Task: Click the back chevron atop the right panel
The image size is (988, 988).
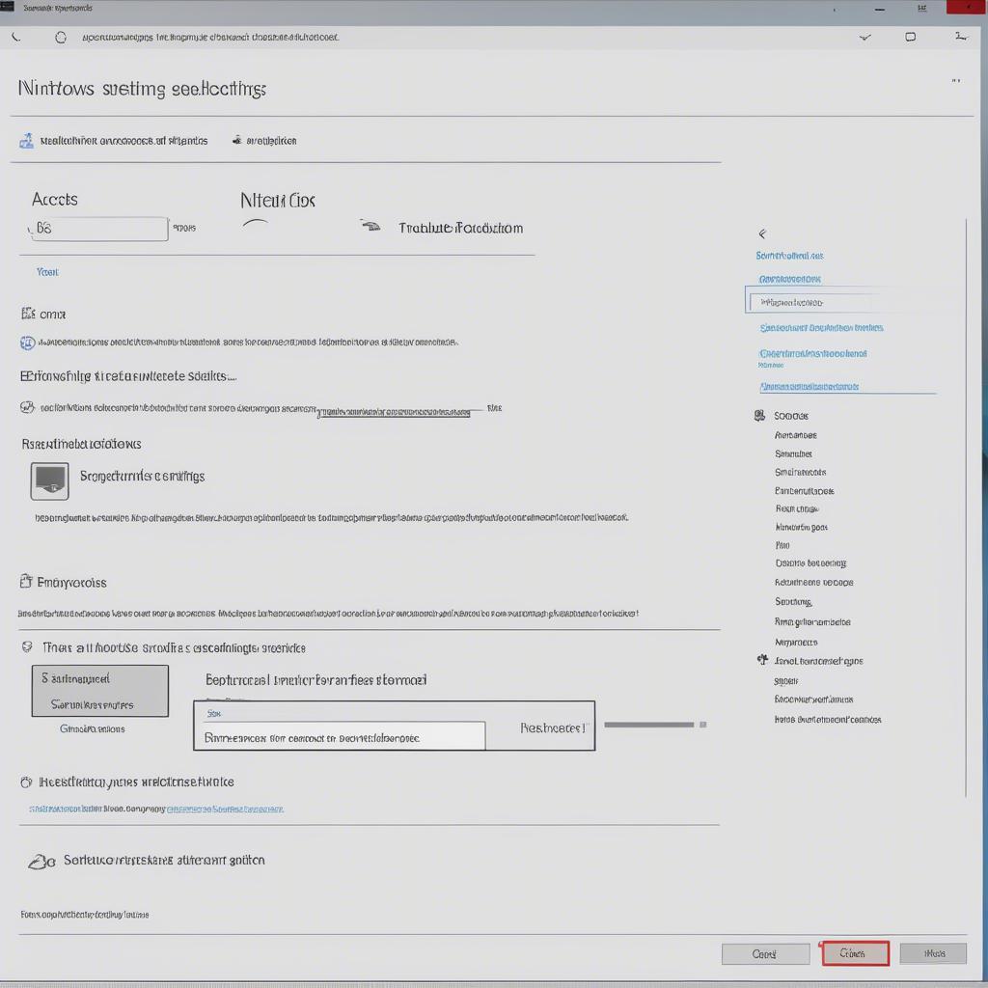Action: (x=762, y=233)
